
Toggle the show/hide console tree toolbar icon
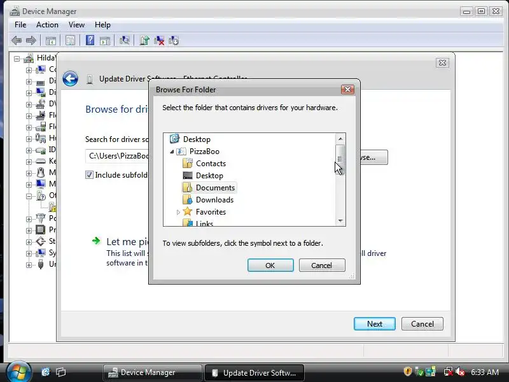pos(51,41)
